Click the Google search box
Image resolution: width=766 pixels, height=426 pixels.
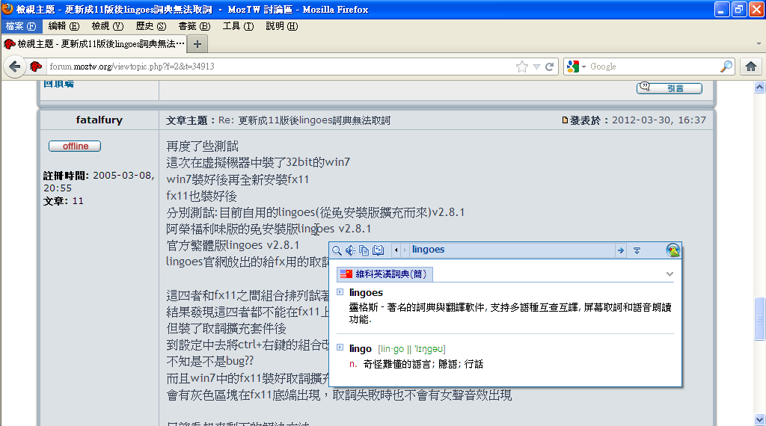(x=654, y=67)
